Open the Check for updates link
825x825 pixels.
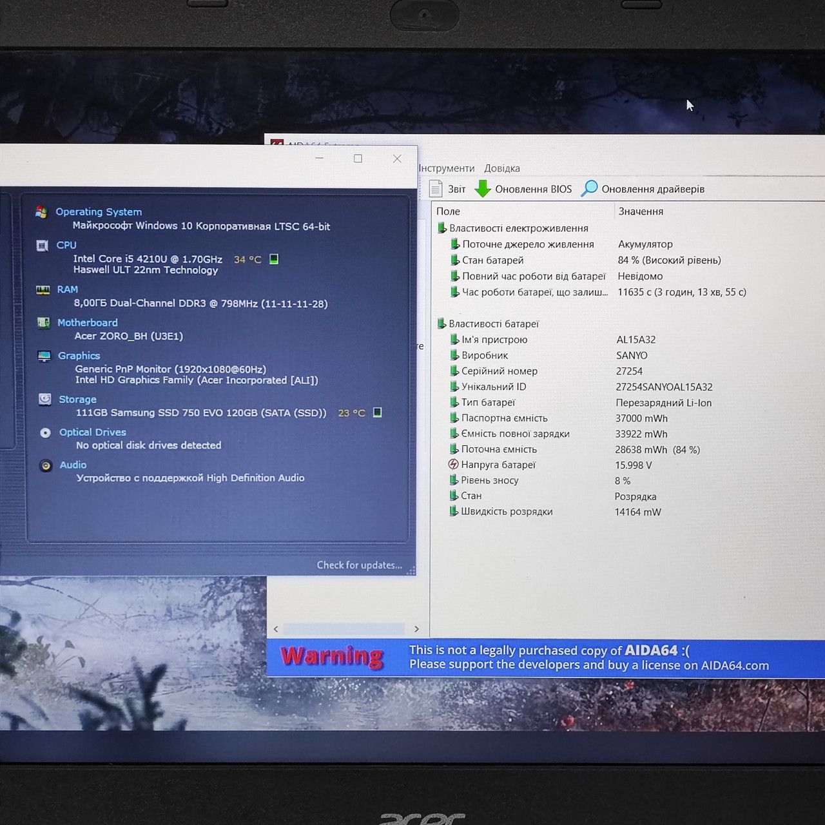click(360, 565)
